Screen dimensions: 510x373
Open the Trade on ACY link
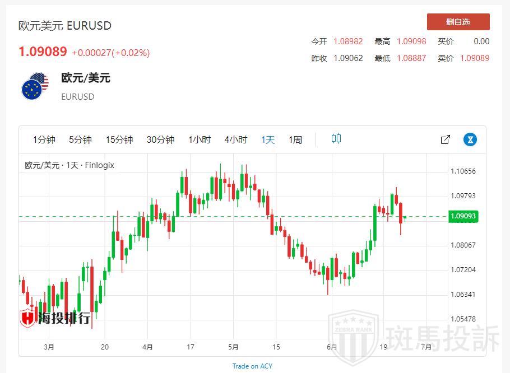tap(253, 366)
